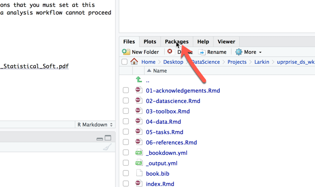
Task: Clear console with the broom icon
Action: click(x=107, y=147)
